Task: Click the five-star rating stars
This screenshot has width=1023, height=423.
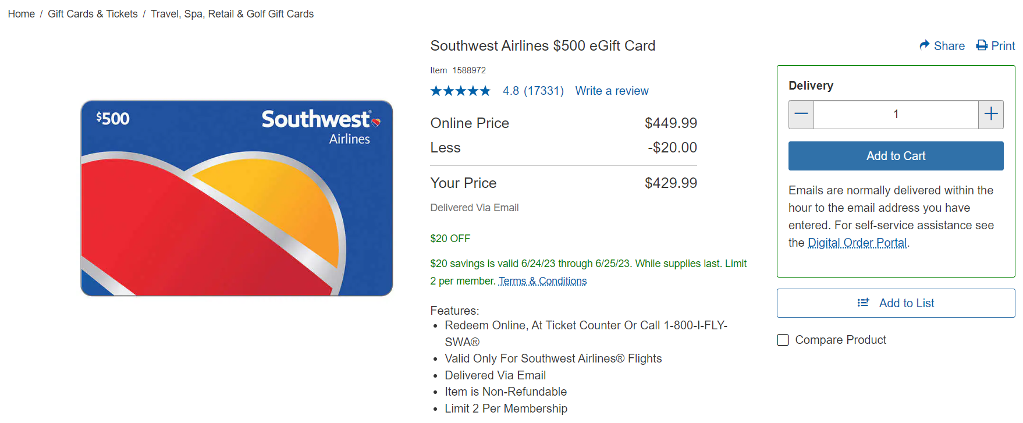Action: pyautogui.click(x=460, y=91)
